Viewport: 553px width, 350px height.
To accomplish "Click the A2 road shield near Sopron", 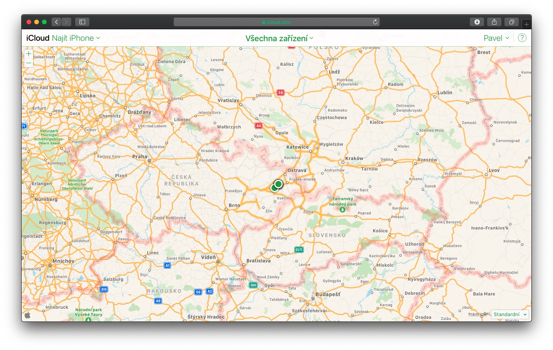I will (x=209, y=291).
